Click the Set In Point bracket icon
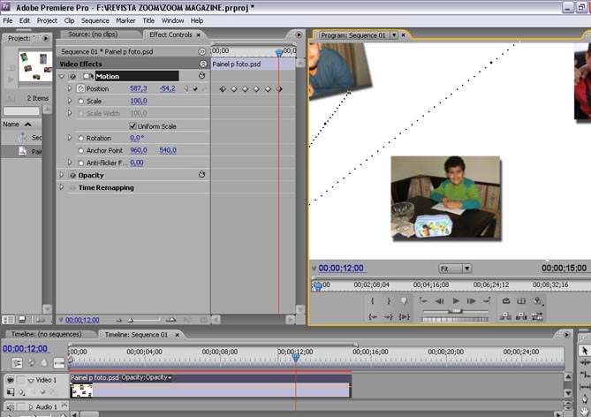This screenshot has height=417, width=591. point(372,301)
